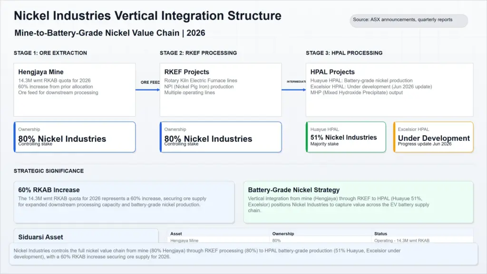Select Stage 1 ownership 80% Nickel Industries card
The width and height of the screenshot is (487, 274).
75,137
